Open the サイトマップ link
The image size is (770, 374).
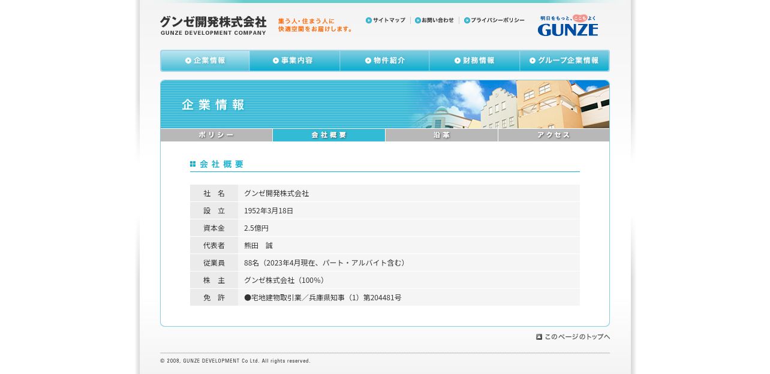[386, 20]
